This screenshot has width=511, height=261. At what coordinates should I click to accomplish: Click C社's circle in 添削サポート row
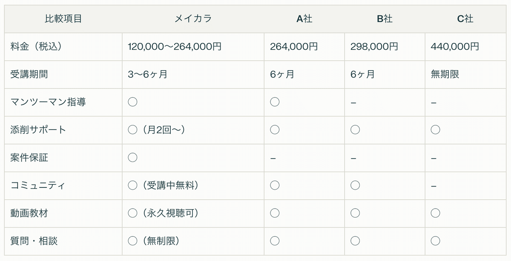coord(435,130)
